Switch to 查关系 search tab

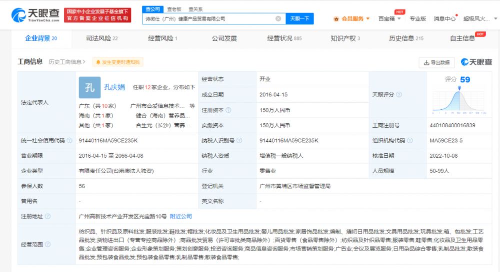195,9
